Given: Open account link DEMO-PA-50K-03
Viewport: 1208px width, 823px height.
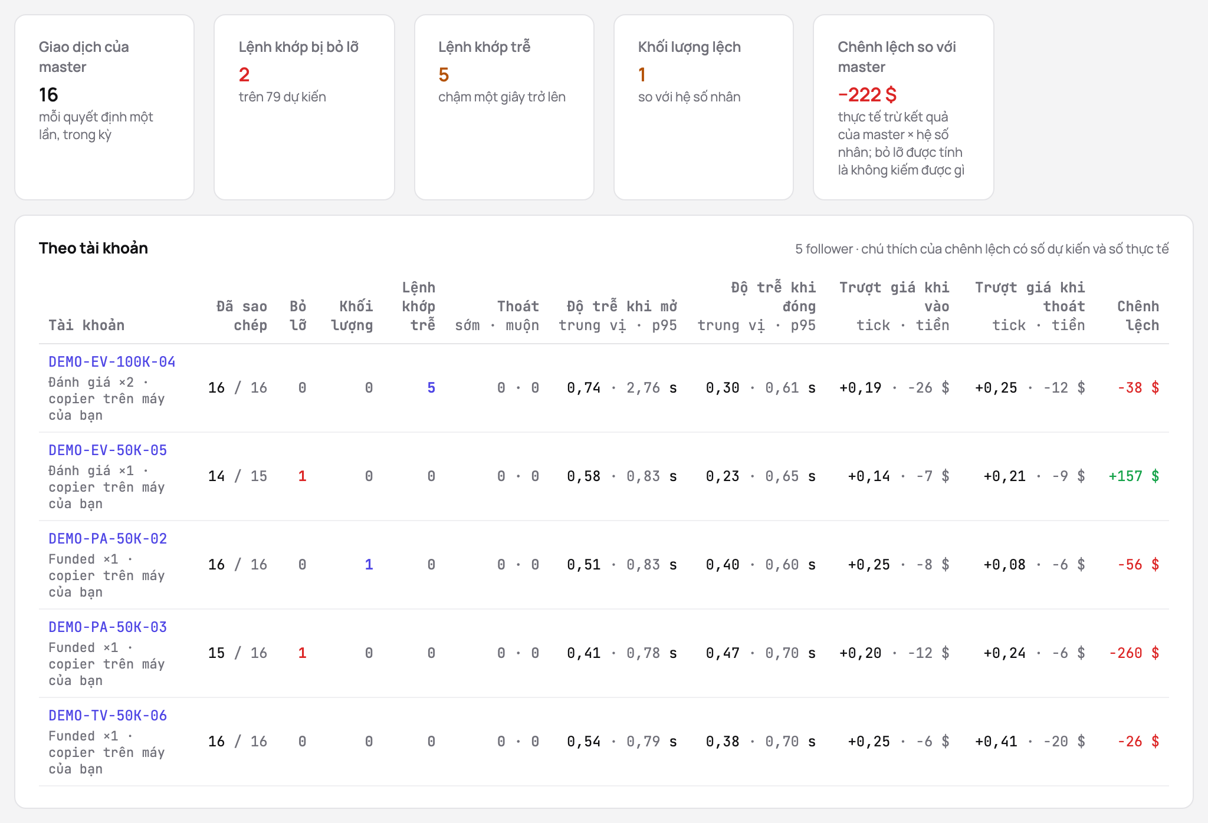Looking at the screenshot, I should pyautogui.click(x=108, y=627).
